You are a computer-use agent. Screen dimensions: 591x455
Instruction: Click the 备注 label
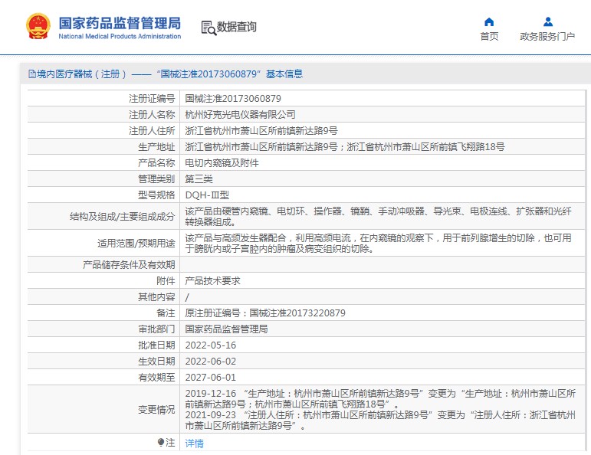[166, 313]
